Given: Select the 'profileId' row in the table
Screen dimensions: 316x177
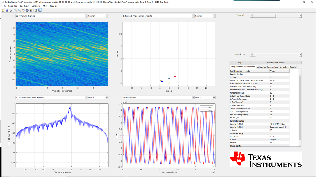Looking at the screenshot, I should pyautogui.click(x=259, y=77).
